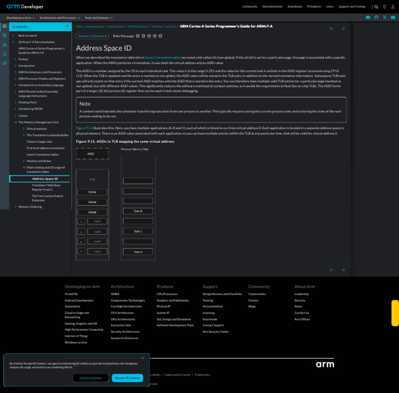Open Tools and Software dropdown menu
The image size is (399, 393).
click(99, 18)
